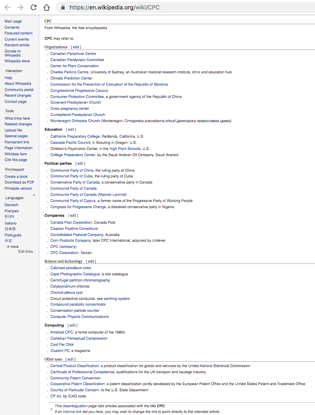Switch language to Português
The image size is (315, 415).
(x=13, y=235)
